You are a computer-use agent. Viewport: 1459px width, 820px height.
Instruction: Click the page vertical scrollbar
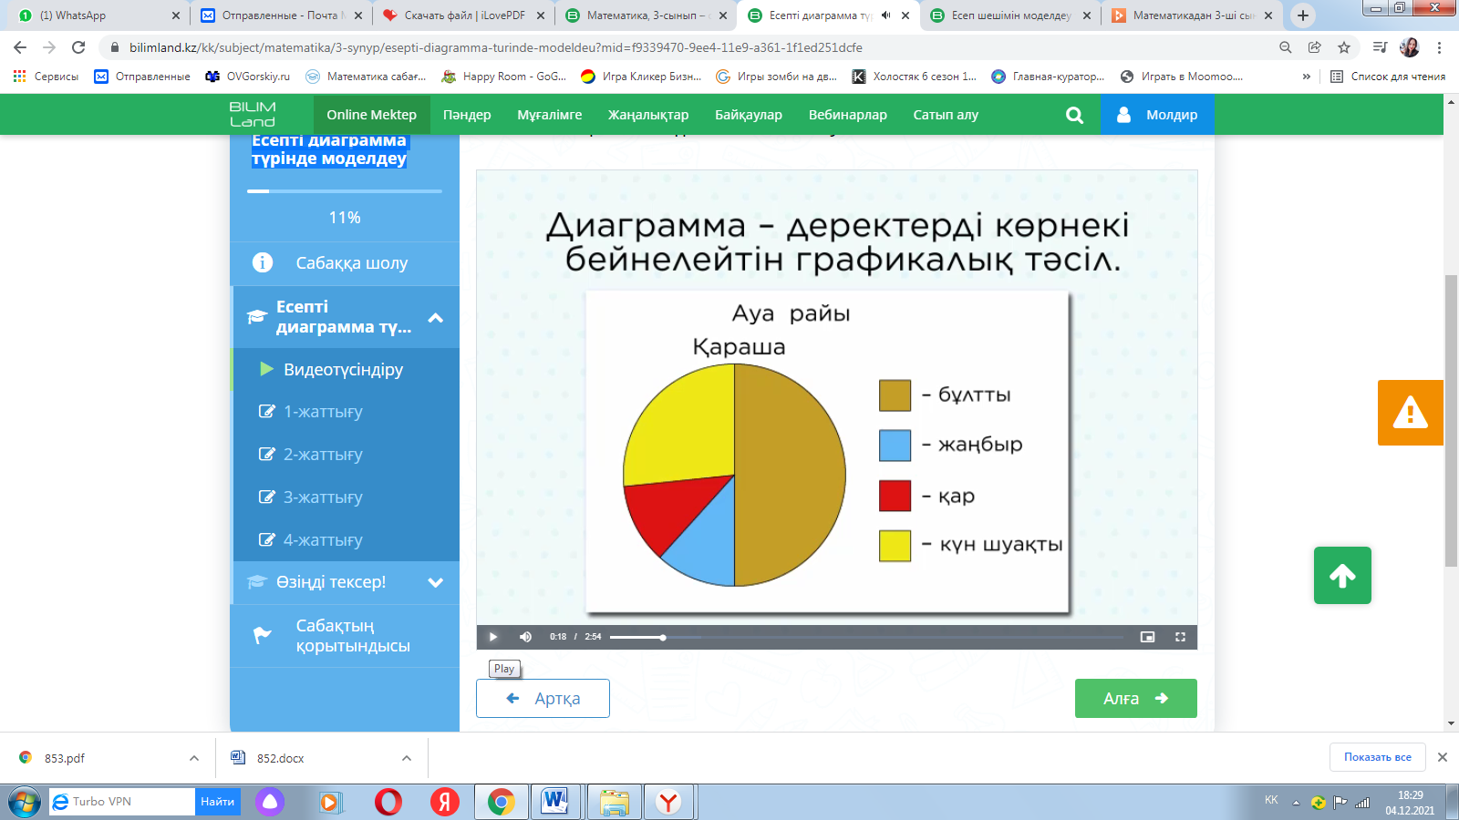pos(1451,419)
